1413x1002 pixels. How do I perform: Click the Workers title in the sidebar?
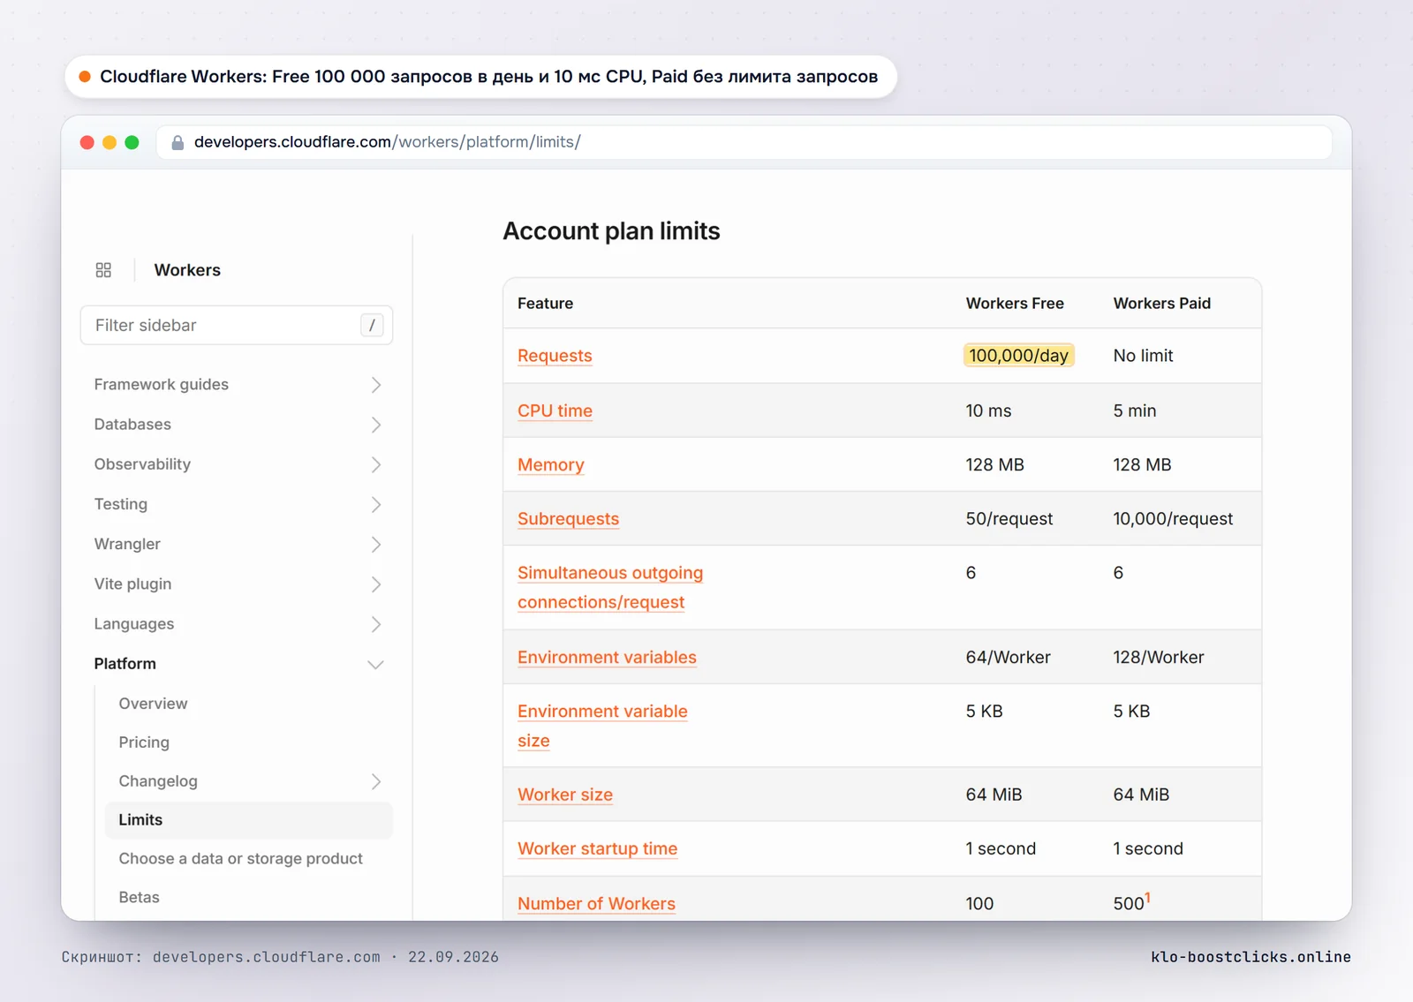(x=187, y=270)
